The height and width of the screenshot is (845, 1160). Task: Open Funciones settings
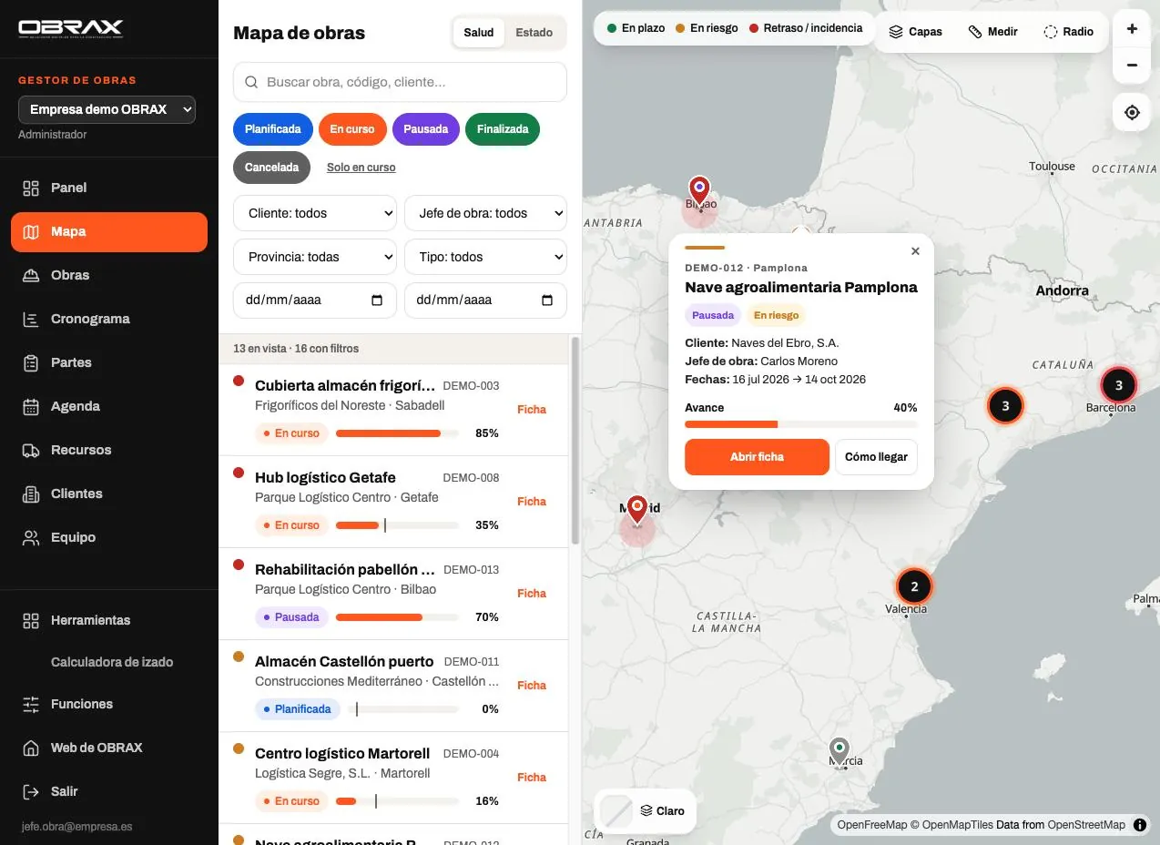click(109, 704)
